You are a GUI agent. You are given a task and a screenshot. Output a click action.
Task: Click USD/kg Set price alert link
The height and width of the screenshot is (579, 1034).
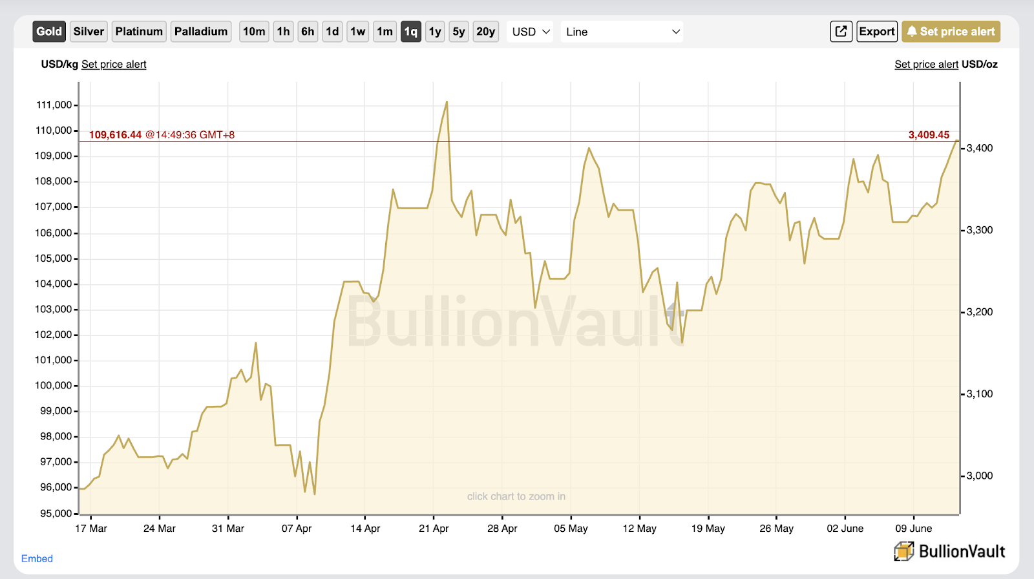click(114, 65)
